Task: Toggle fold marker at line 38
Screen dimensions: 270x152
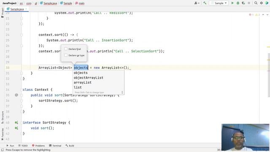Action: coord(22,111)
